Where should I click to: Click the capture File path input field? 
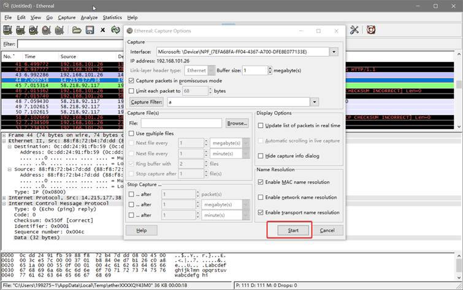(182, 123)
